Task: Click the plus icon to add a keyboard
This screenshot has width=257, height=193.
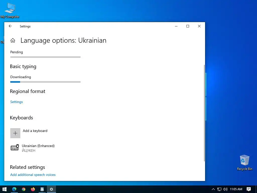Action: pos(15,133)
